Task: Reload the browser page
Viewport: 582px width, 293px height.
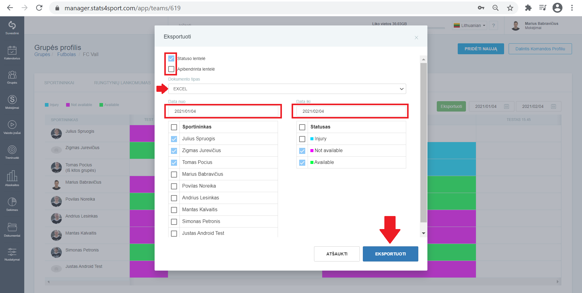Action: pos(39,8)
